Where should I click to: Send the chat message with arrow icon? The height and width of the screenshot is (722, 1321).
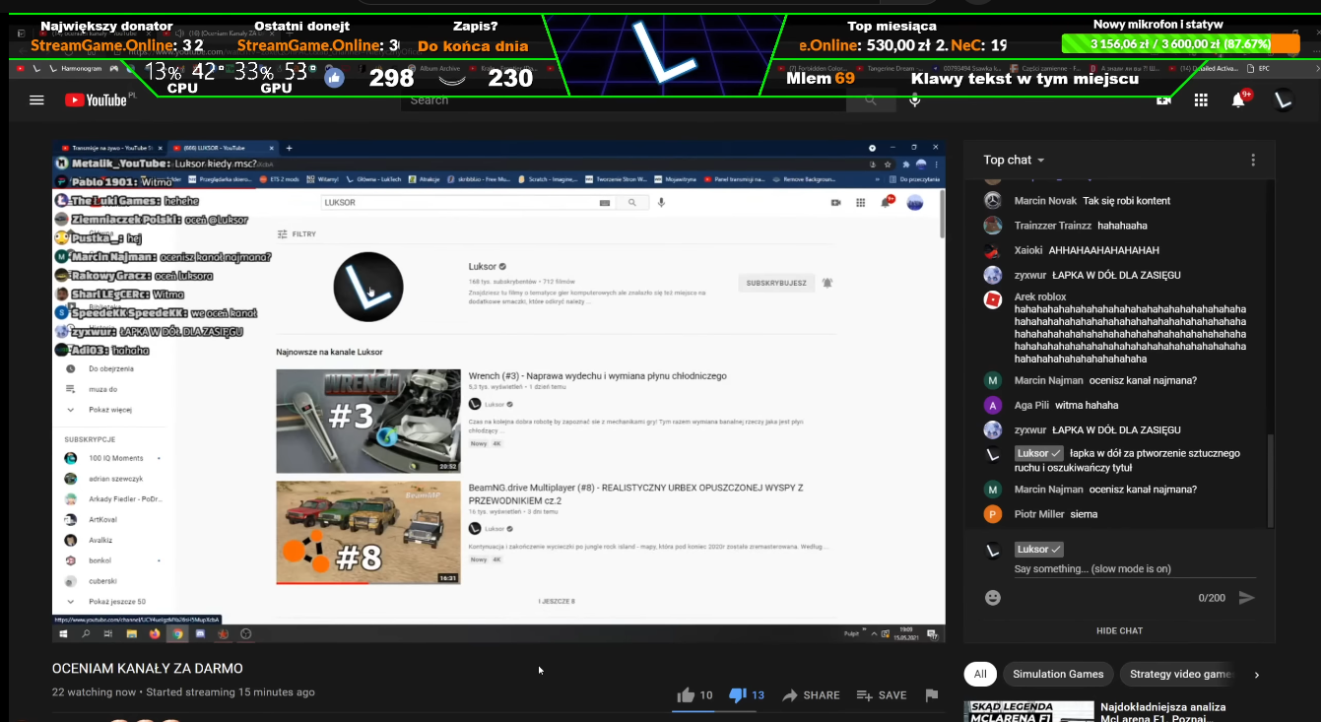pyautogui.click(x=1246, y=598)
